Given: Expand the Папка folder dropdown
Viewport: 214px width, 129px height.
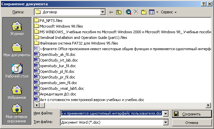Looking at the screenshot, I should [102, 12].
